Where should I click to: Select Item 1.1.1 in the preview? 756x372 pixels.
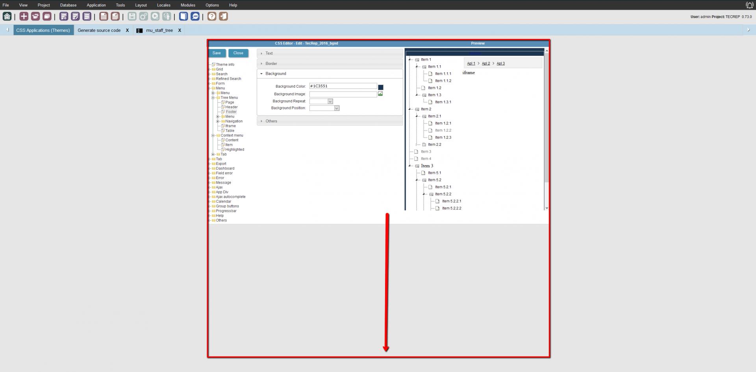click(x=443, y=74)
